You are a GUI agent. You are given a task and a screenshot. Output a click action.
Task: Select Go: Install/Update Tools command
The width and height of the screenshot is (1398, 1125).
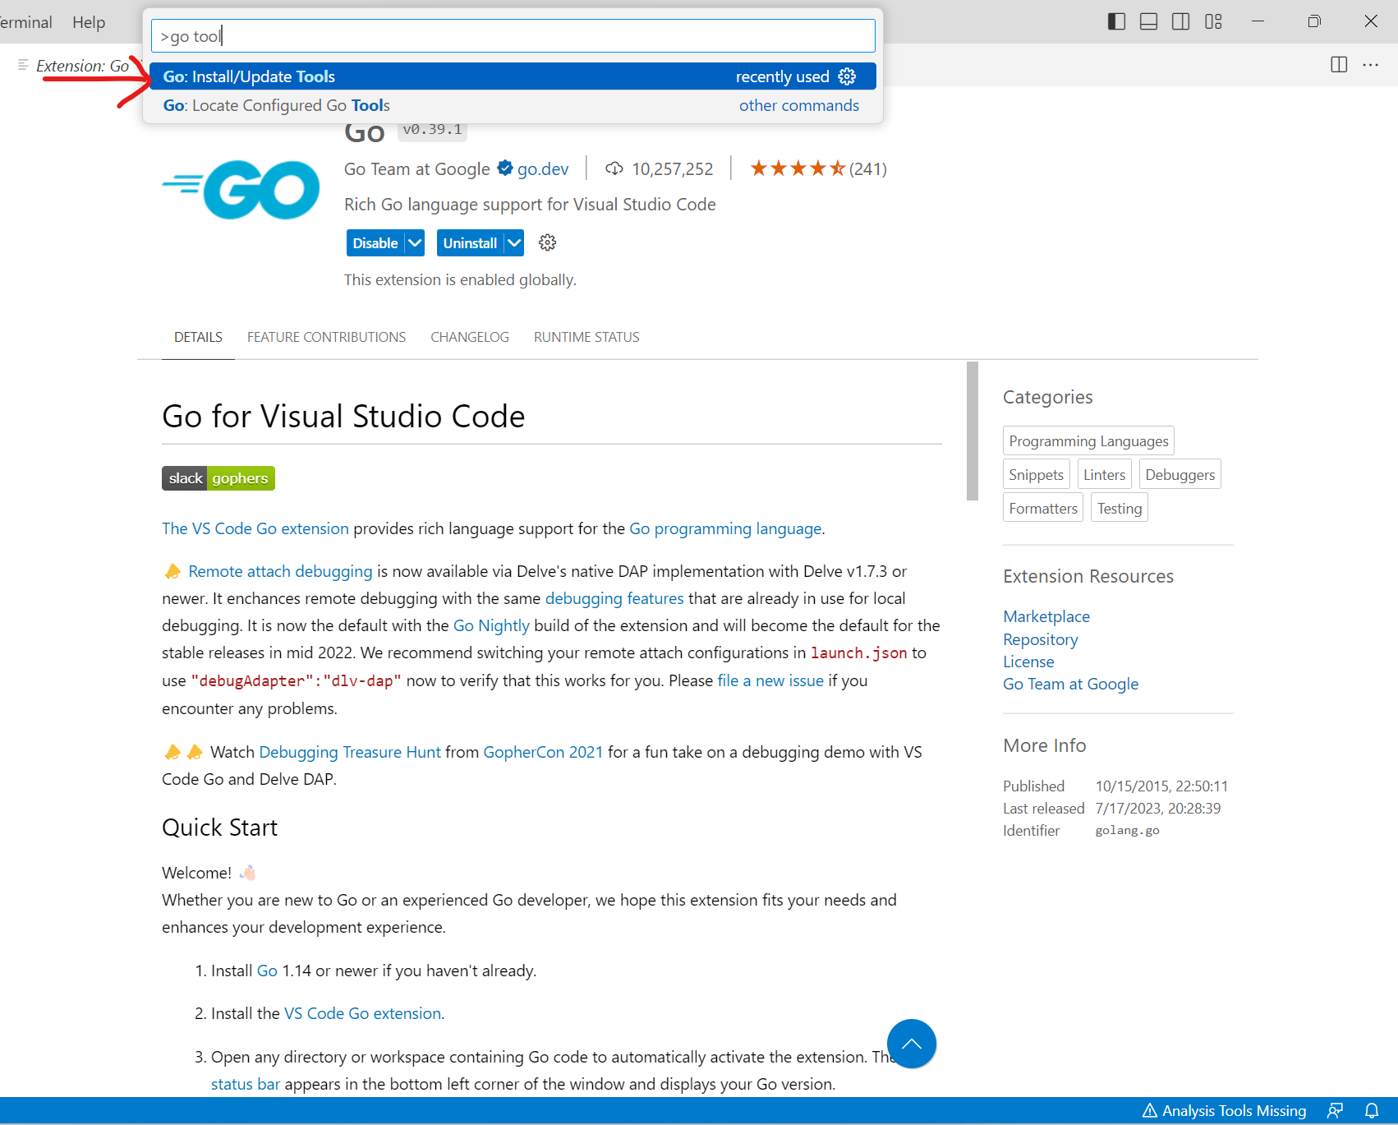[x=513, y=76]
